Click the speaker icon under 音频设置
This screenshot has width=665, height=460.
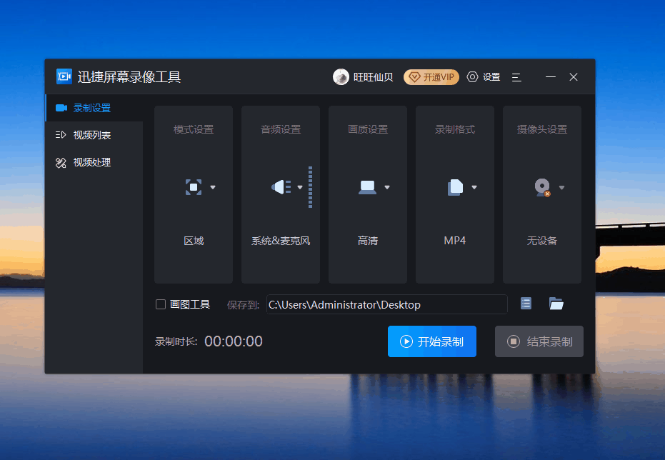[x=281, y=187]
